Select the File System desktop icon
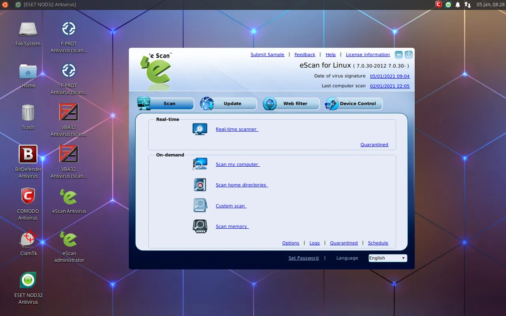This screenshot has height=316, width=506. (28, 34)
